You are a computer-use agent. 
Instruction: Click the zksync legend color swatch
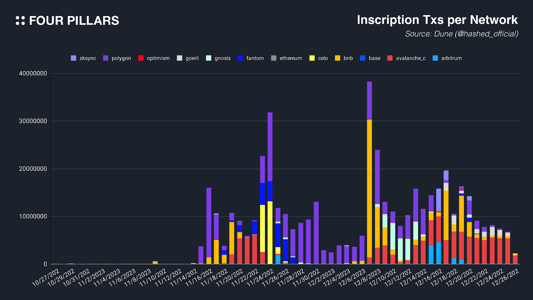[74, 58]
